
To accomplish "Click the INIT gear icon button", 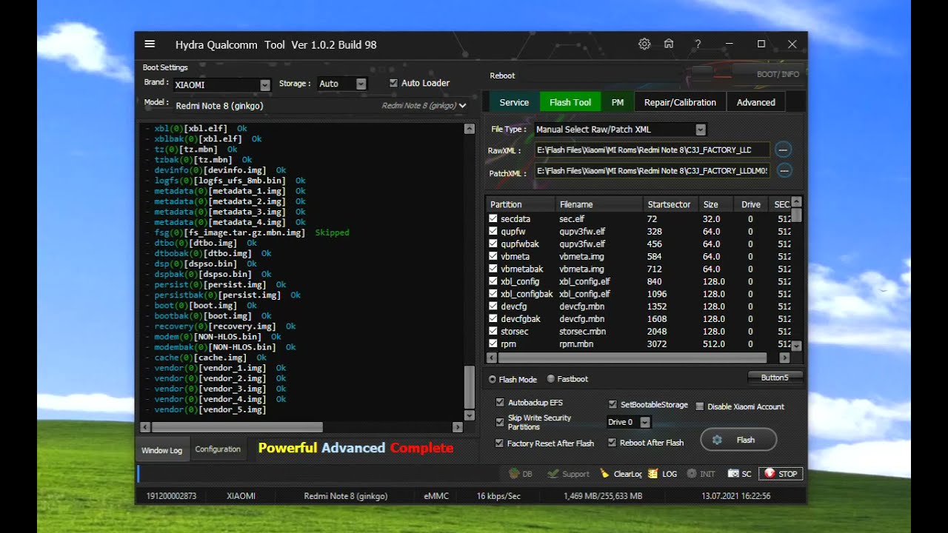I will point(701,474).
